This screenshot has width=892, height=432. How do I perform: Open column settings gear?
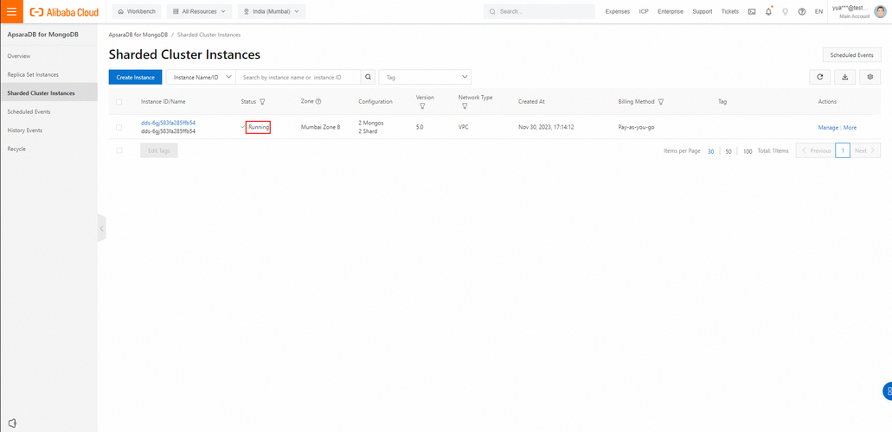pyautogui.click(x=870, y=77)
